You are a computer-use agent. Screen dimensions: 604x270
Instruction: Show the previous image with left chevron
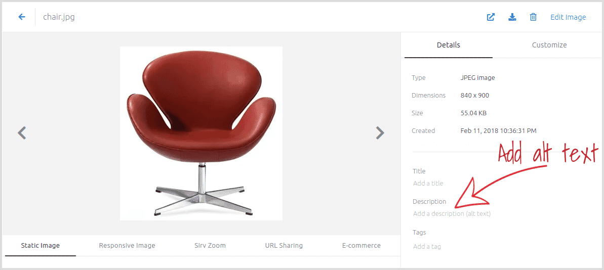(22, 132)
